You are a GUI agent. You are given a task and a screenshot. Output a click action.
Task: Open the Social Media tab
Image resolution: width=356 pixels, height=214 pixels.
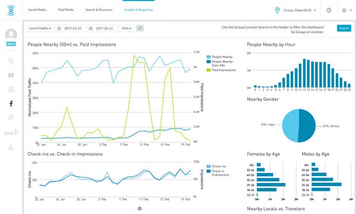pos(37,9)
